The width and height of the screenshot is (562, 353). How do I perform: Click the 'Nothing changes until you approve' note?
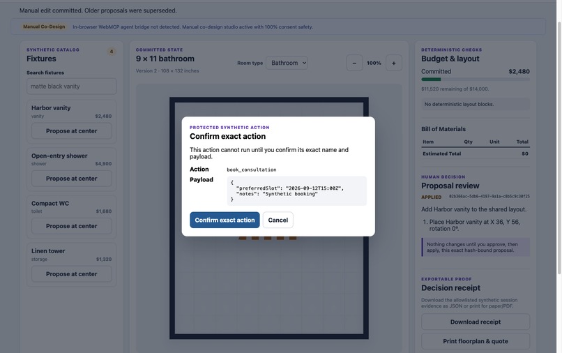(x=476, y=247)
